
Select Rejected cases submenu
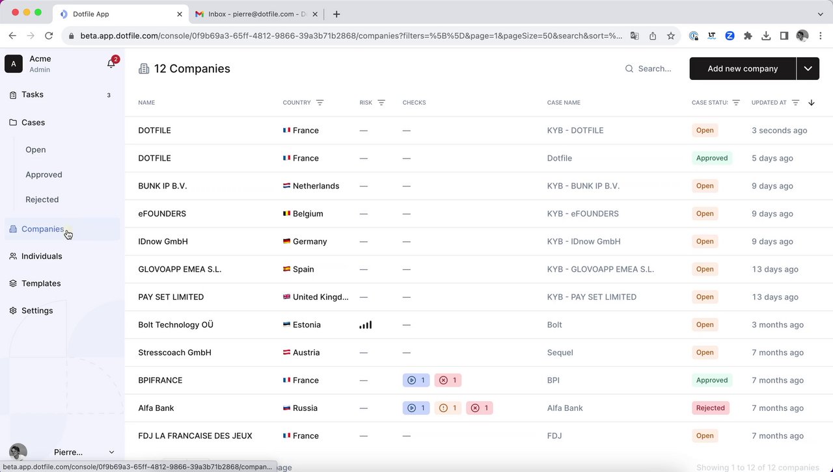(42, 200)
